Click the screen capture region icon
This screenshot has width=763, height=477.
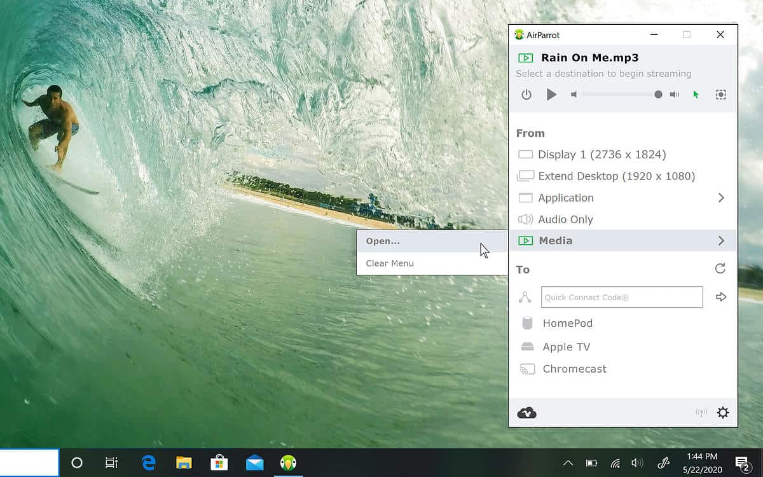(x=720, y=95)
